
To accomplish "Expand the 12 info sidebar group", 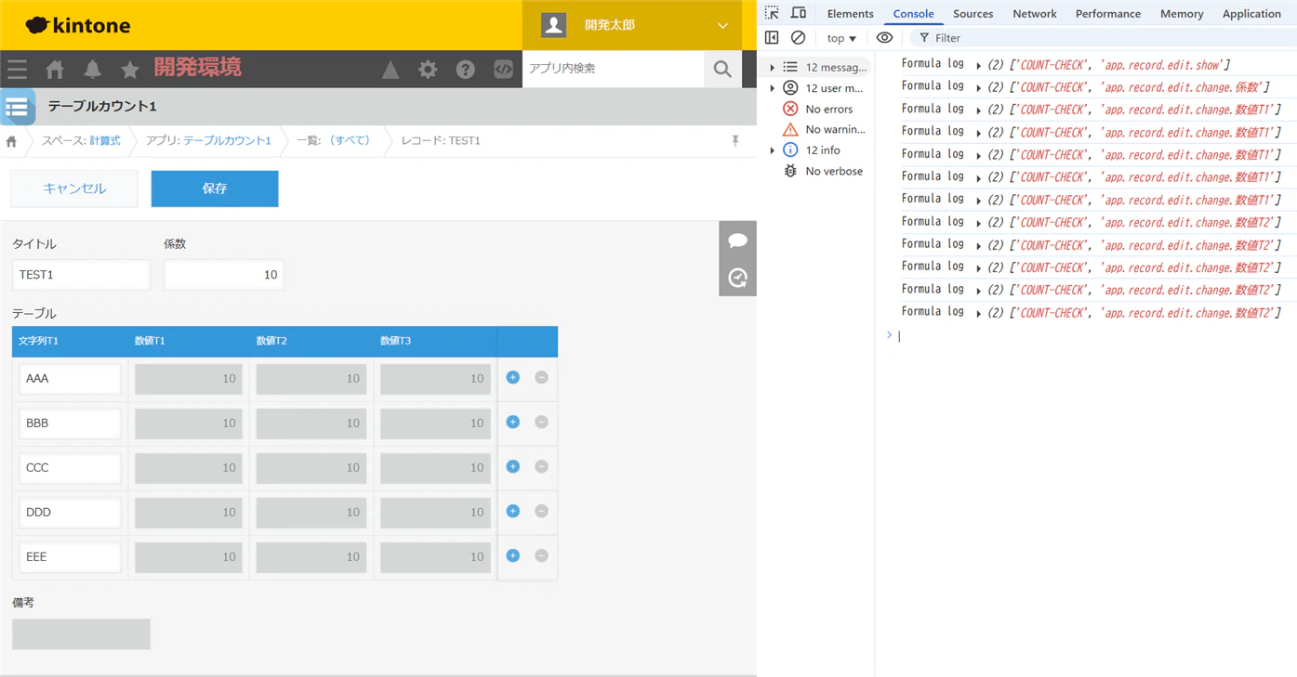I will (x=772, y=150).
